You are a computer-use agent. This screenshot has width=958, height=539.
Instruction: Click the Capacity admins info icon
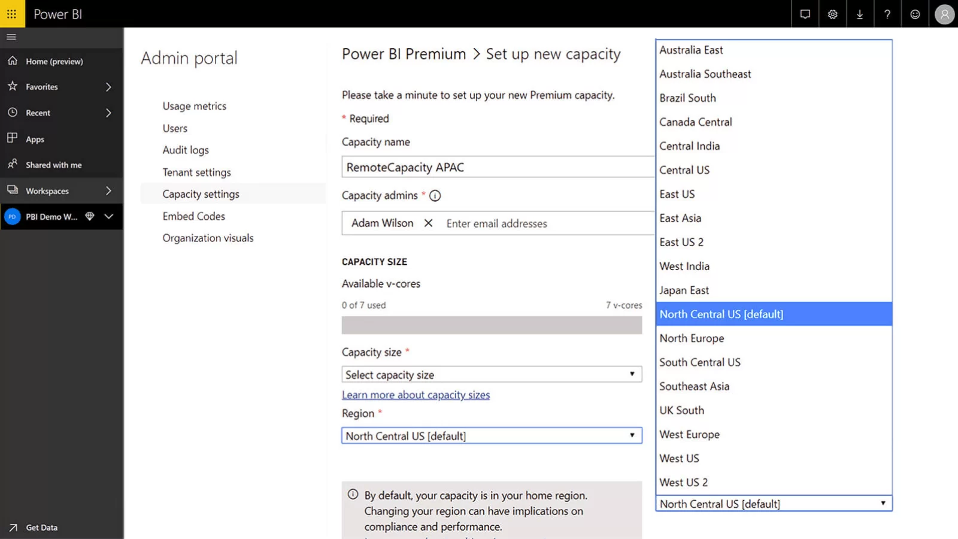435,196
